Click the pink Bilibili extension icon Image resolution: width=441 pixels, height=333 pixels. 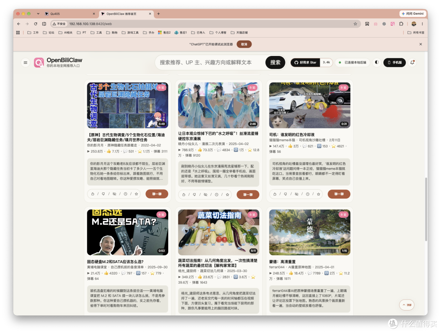tap(393, 24)
